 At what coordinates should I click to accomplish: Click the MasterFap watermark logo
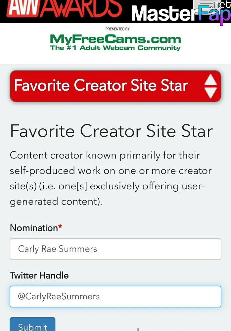[x=181, y=13]
